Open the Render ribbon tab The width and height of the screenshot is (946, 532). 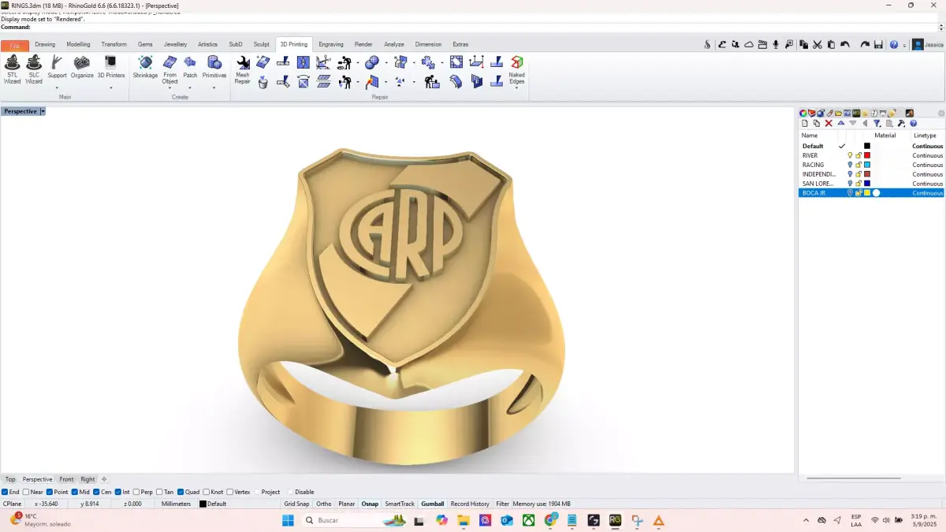(363, 44)
